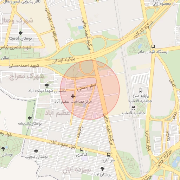Click the Payaneh Metro terminal bus icon
Viewport: 180px width, 180px height.
[140, 90]
